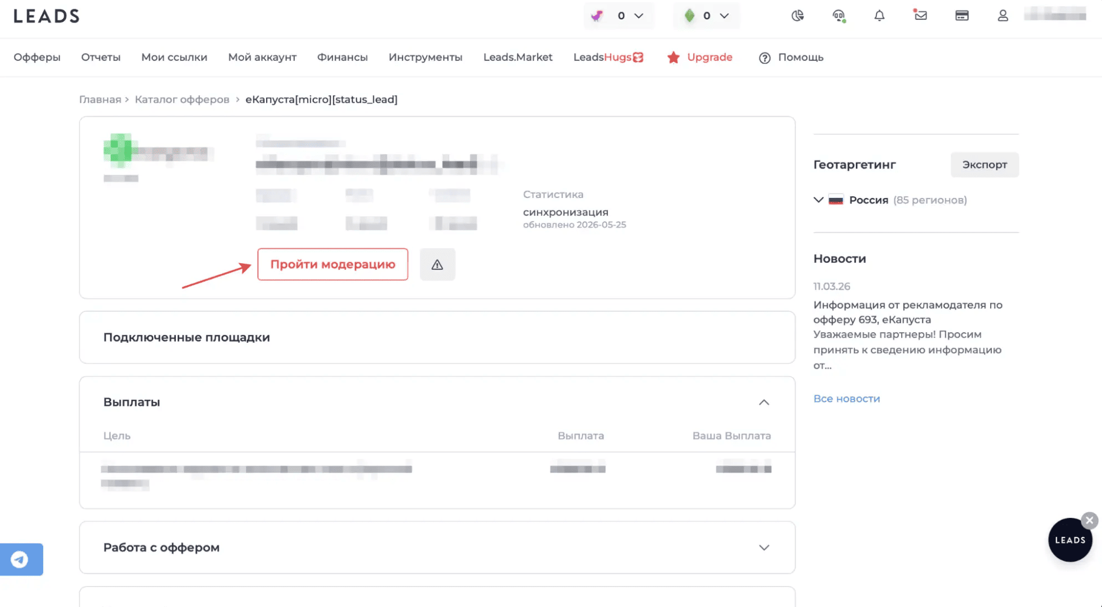Click the Выплаты heading
1102x607 pixels.
(132, 402)
